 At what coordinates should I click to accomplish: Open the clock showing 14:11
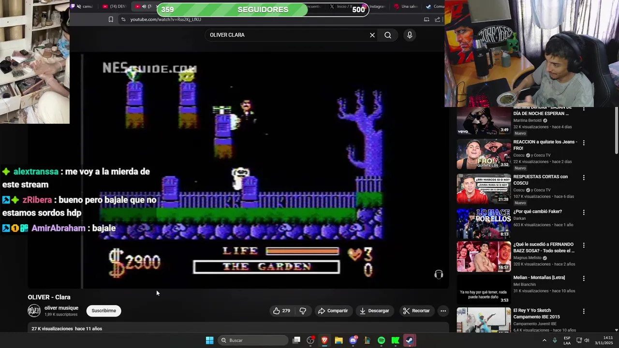[604, 340]
